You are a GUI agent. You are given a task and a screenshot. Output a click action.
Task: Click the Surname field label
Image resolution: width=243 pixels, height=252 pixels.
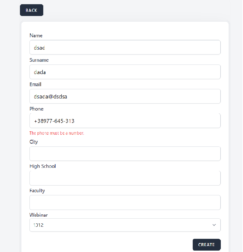coord(39,60)
